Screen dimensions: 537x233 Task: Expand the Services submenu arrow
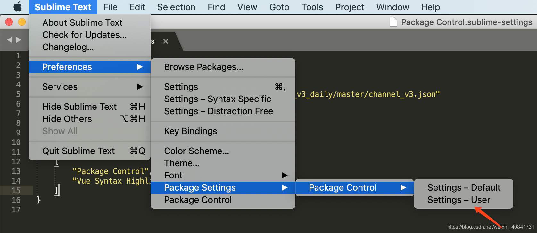point(140,87)
